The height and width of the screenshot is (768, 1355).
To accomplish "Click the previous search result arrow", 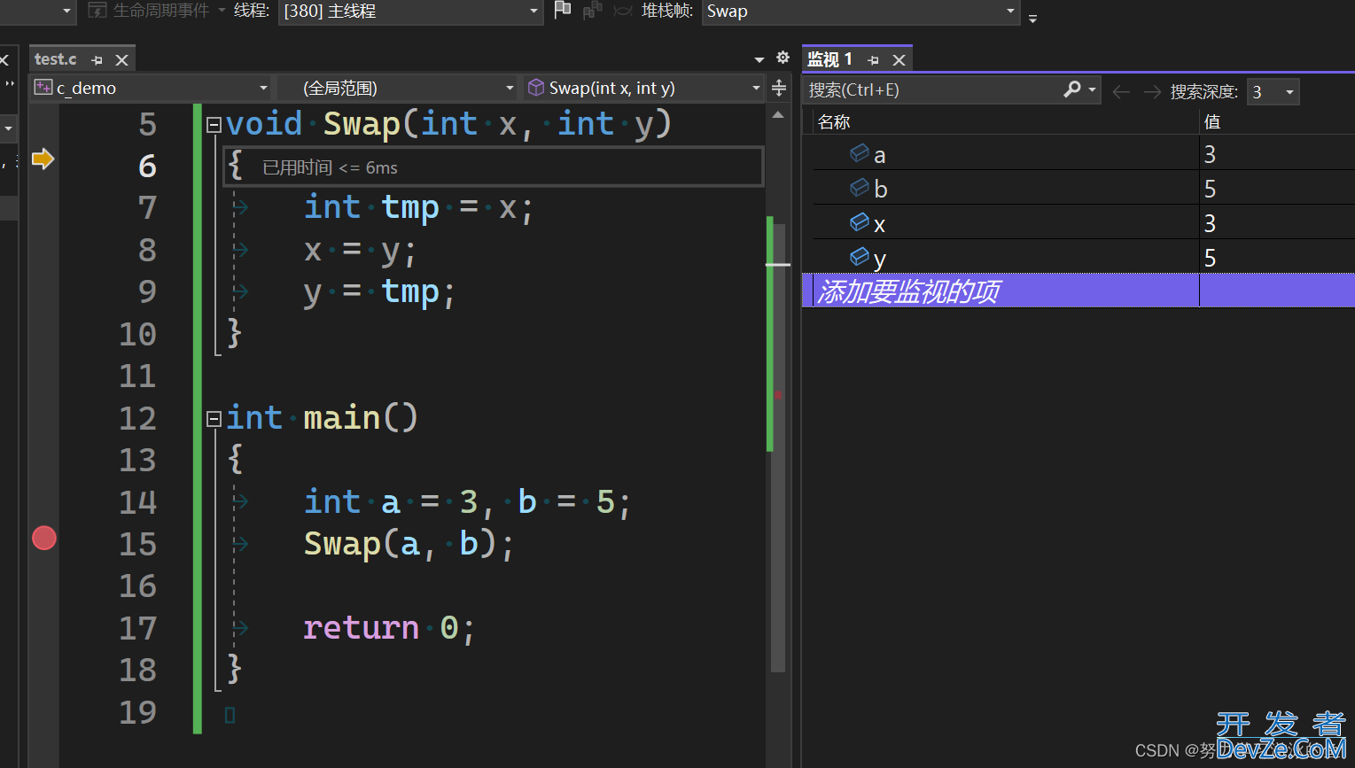I will click(1121, 91).
